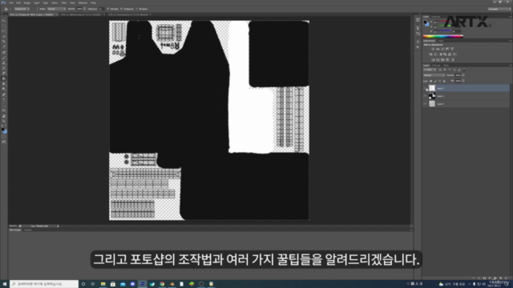Screen dimensions: 513x288
Task: Select the Crop tool
Action: tap(4, 42)
